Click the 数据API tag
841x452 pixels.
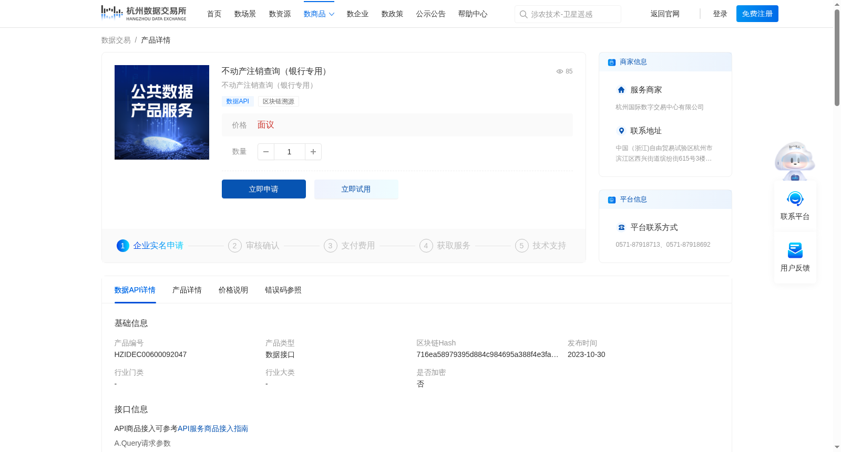click(x=238, y=101)
